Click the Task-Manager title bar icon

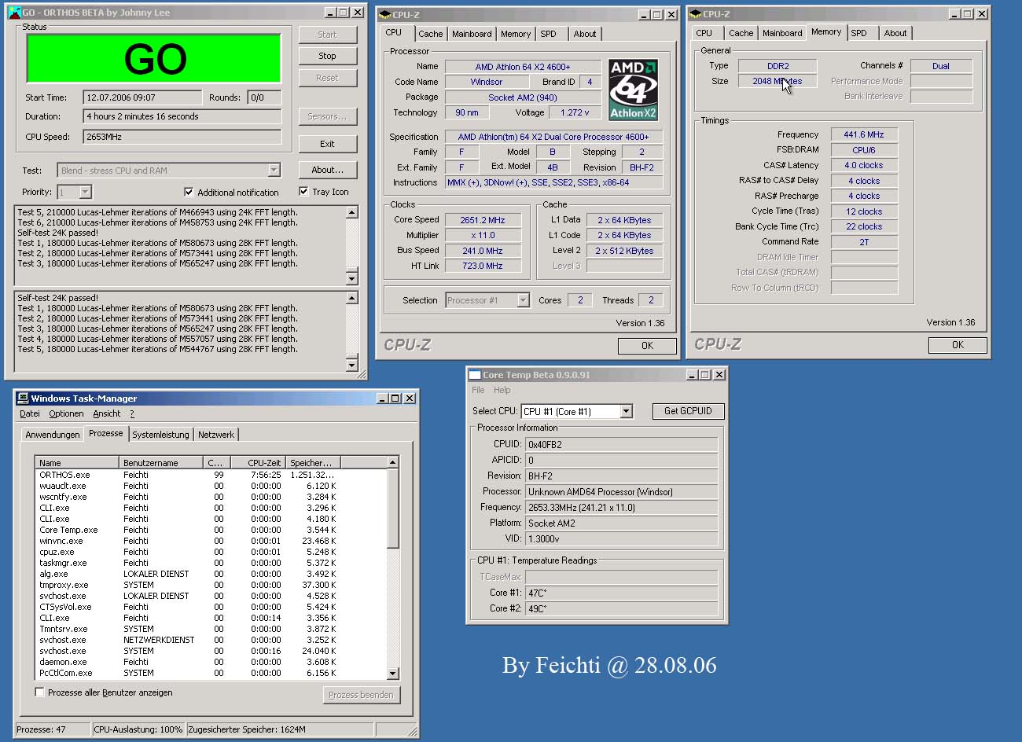click(23, 399)
